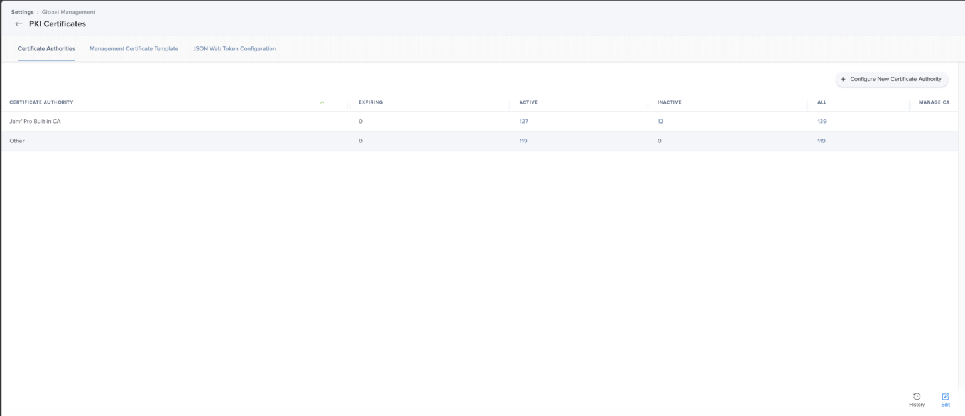View the 119 active certificates for Other
Screen dimensions: 965x416
pos(523,141)
